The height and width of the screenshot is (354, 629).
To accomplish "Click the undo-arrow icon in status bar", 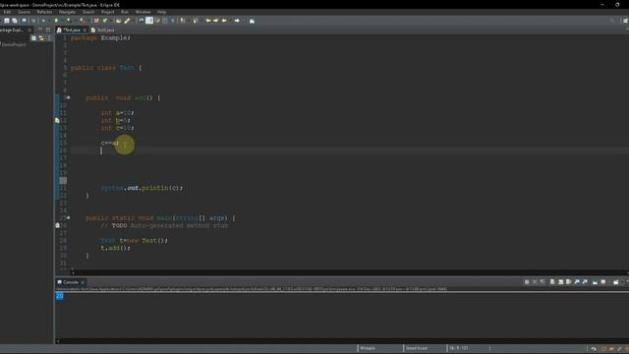I will click(594, 349).
